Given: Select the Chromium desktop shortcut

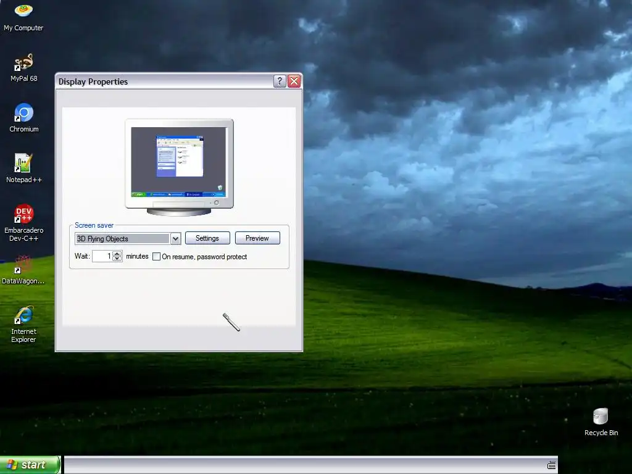Looking at the screenshot, I should (x=24, y=118).
